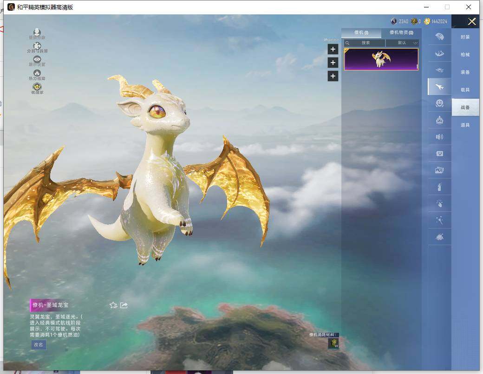Viewport: 483px width, 374px height.
Task: Open the speaker voice pack category
Action: pos(439,136)
